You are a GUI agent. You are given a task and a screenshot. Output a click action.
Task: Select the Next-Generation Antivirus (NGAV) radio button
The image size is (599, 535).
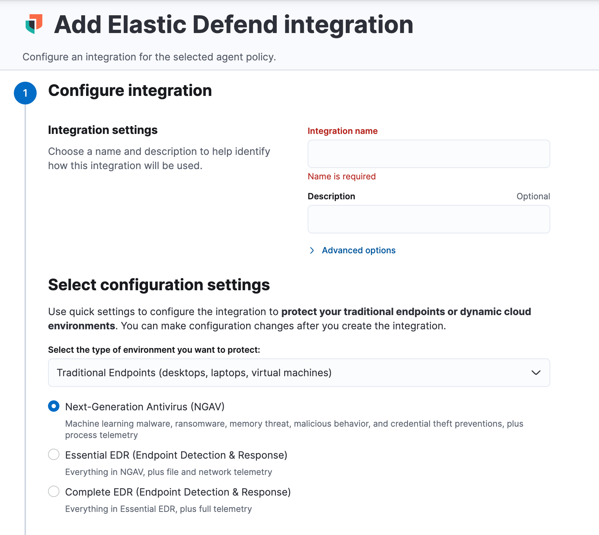tap(53, 406)
